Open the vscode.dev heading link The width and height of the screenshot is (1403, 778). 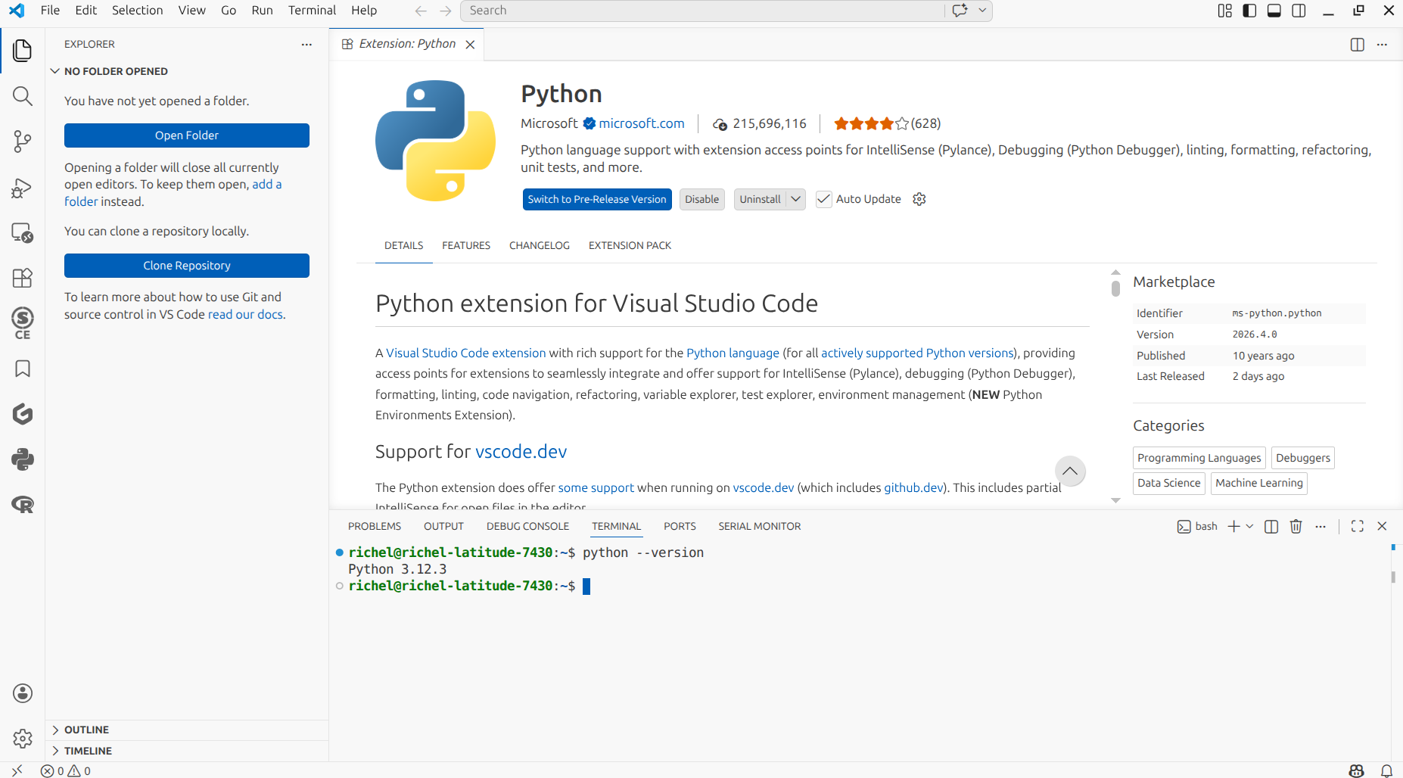click(x=521, y=452)
